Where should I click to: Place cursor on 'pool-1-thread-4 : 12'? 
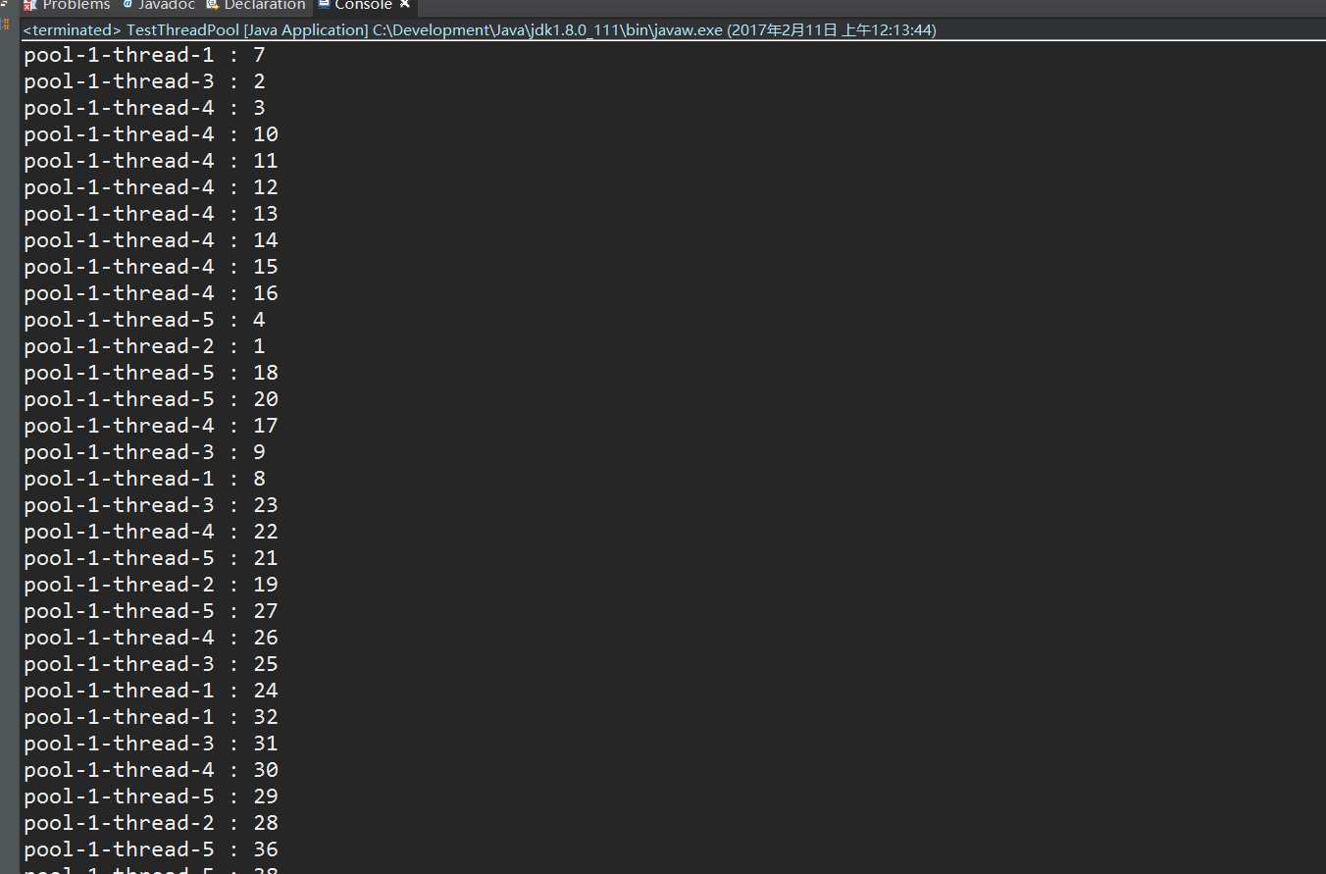[151, 187]
